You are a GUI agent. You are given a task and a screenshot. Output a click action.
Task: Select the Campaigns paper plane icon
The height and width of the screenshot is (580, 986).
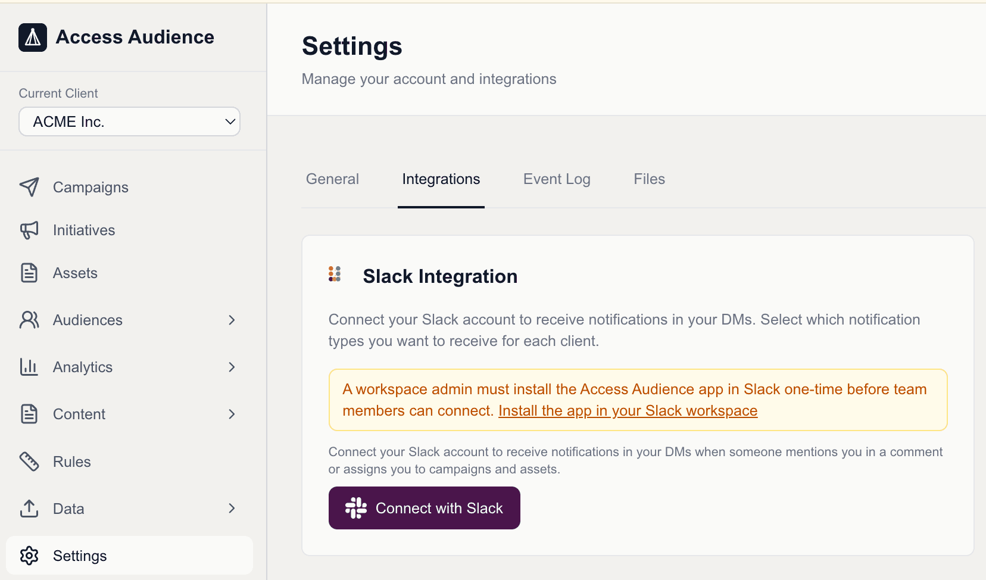point(30,187)
